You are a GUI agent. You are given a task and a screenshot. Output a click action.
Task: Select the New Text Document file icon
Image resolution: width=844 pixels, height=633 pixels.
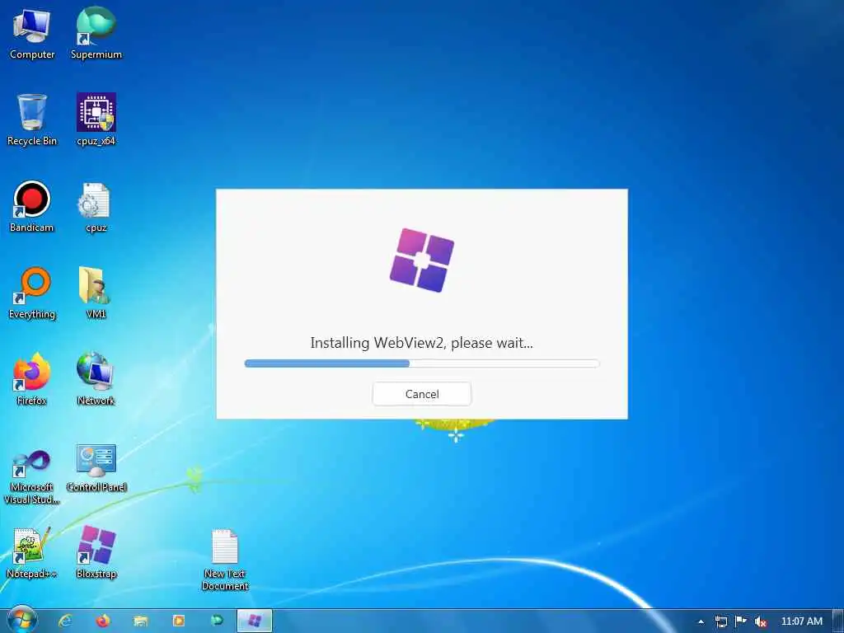[x=225, y=560]
